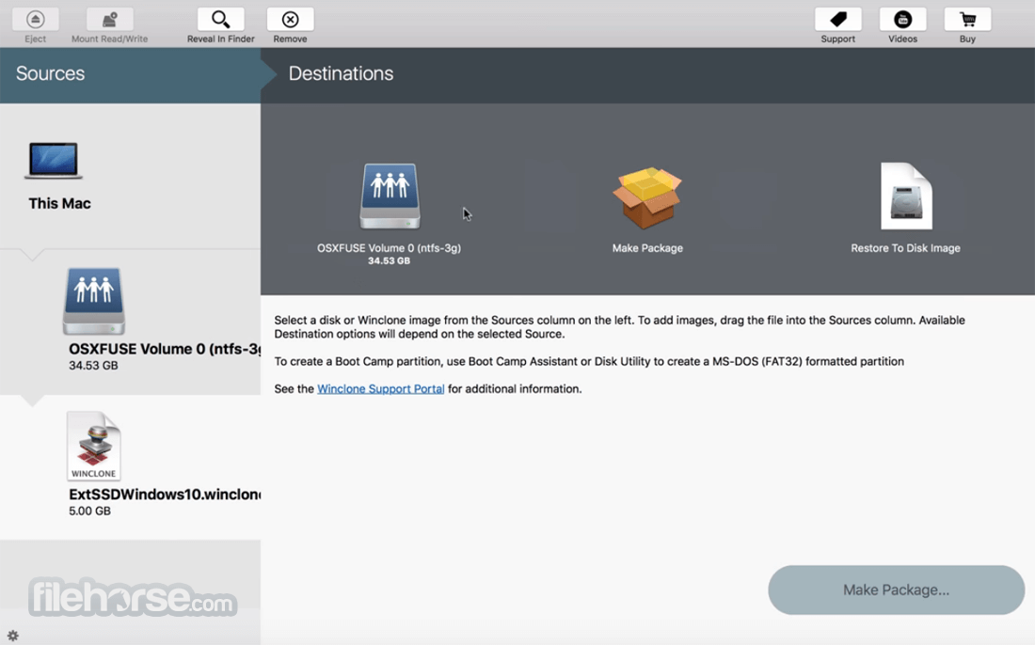This screenshot has height=645, width=1035.
Task: Click the Eject toolbar icon
Action: click(35, 19)
